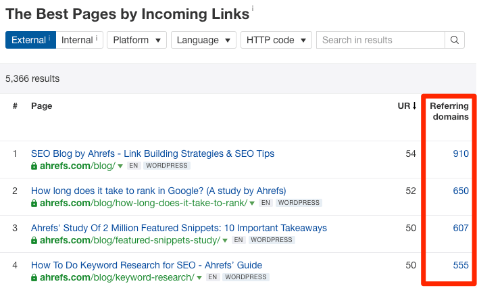Image resolution: width=477 pixels, height=288 pixels.
Task: Expand the Language filter dropdown
Action: tap(203, 40)
